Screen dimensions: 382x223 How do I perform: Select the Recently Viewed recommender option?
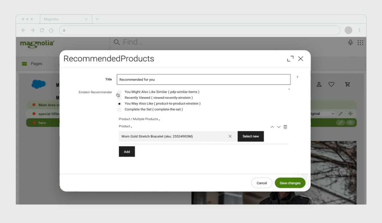click(119, 97)
